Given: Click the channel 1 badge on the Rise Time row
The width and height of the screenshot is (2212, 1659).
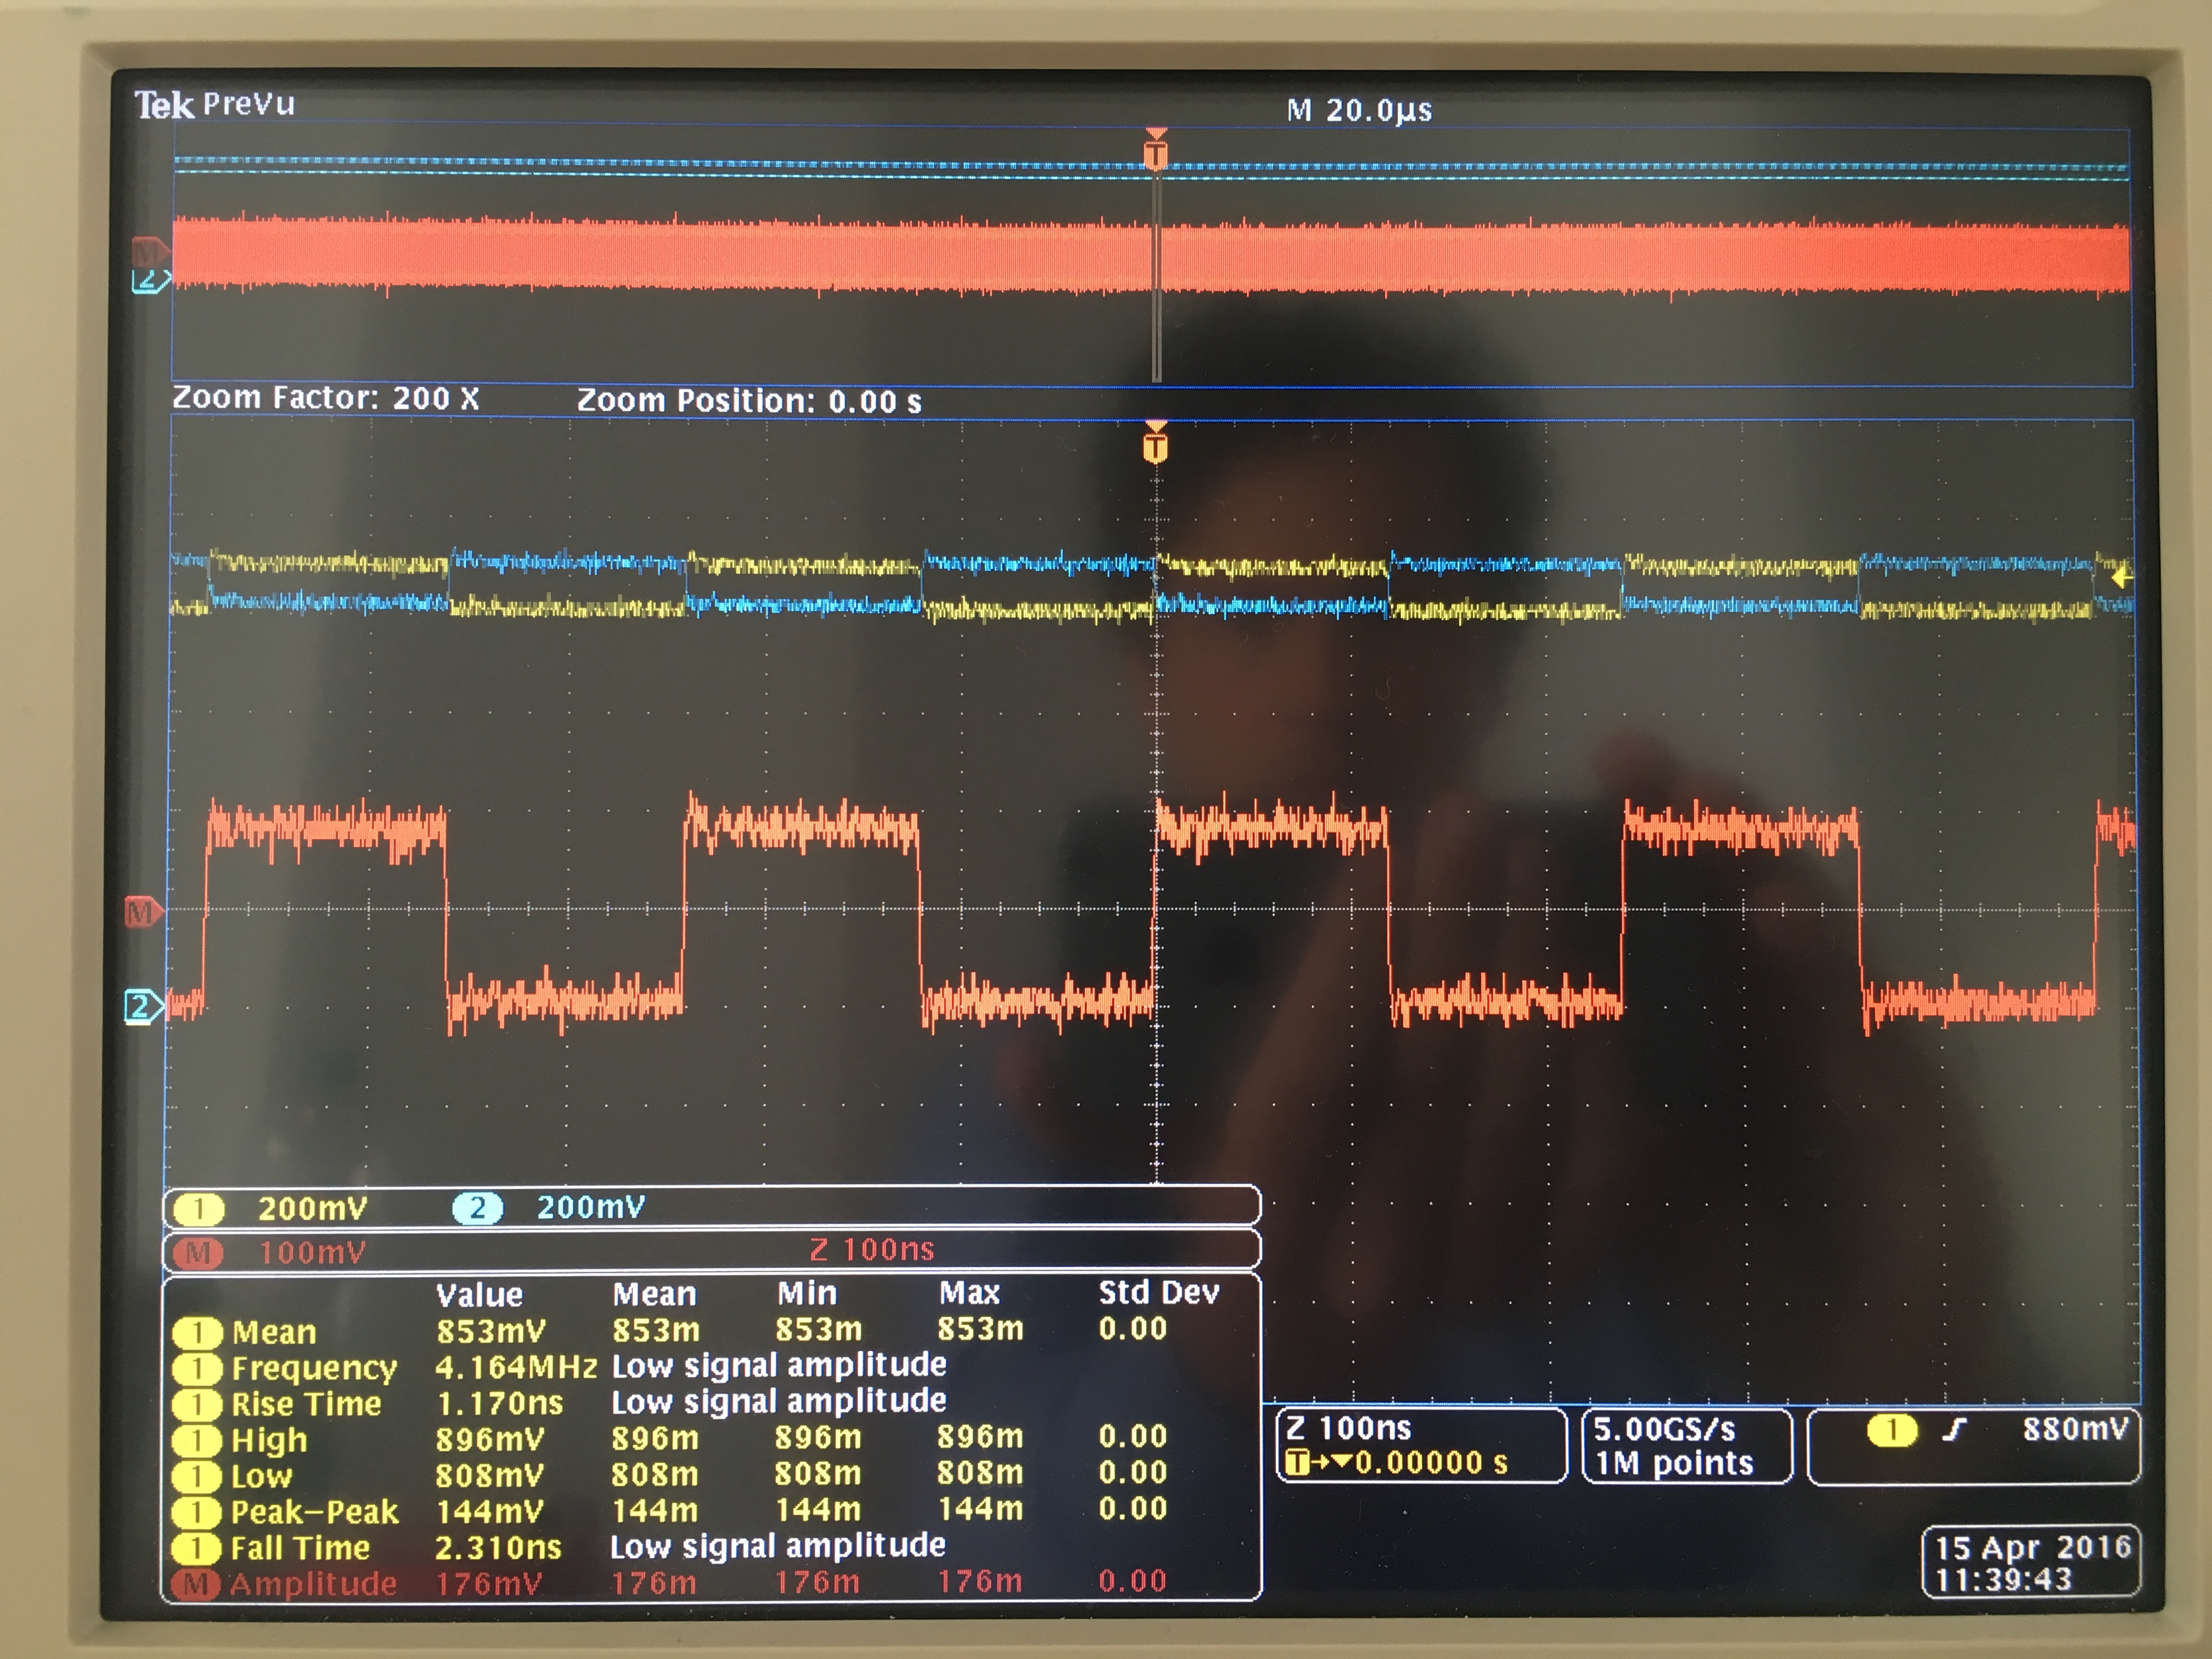Looking at the screenshot, I should 197,1405.
